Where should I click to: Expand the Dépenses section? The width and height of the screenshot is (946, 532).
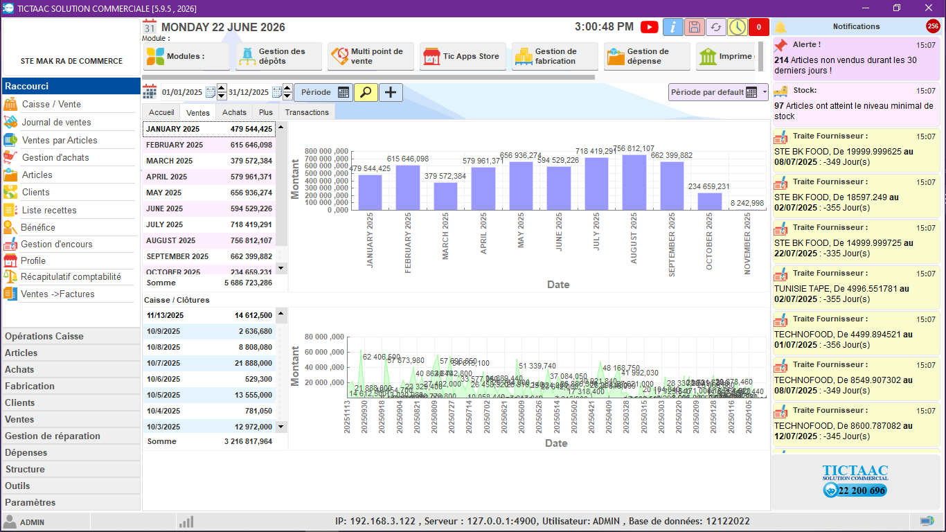pos(71,452)
